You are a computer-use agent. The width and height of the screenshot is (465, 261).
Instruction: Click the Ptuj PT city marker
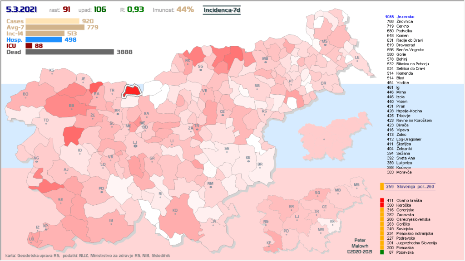[x=291, y=84]
